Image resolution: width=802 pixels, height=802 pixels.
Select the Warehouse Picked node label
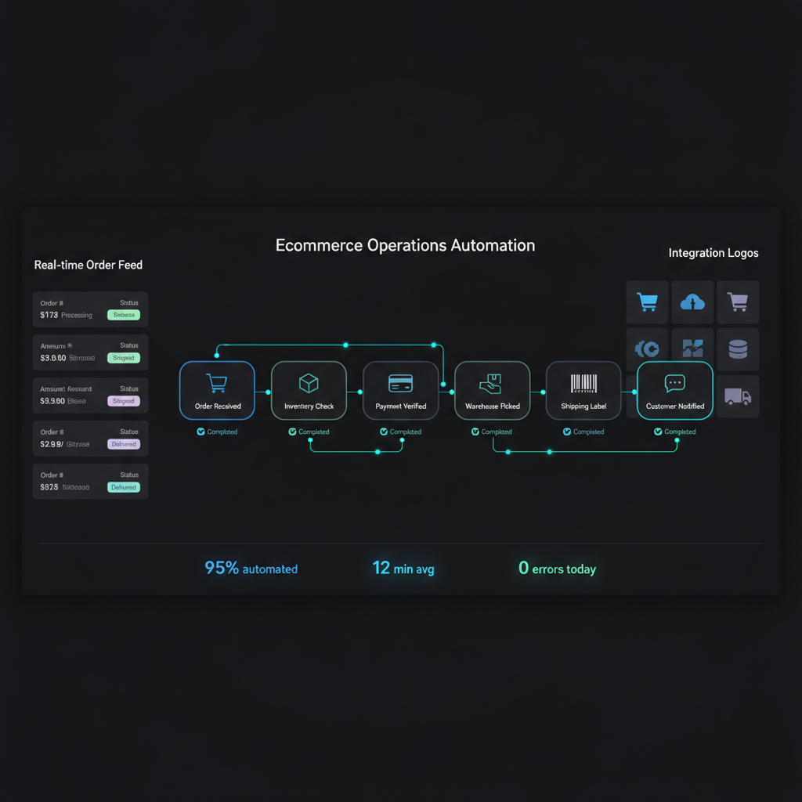click(493, 406)
